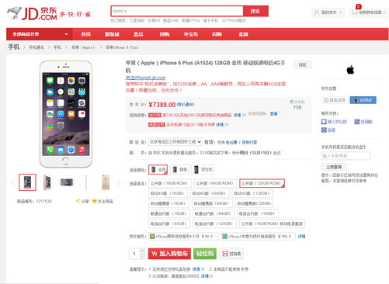The height and width of the screenshot is (284, 389).
Task: Open the ¥399 accident replacement service dropdown
Action: tap(258, 236)
